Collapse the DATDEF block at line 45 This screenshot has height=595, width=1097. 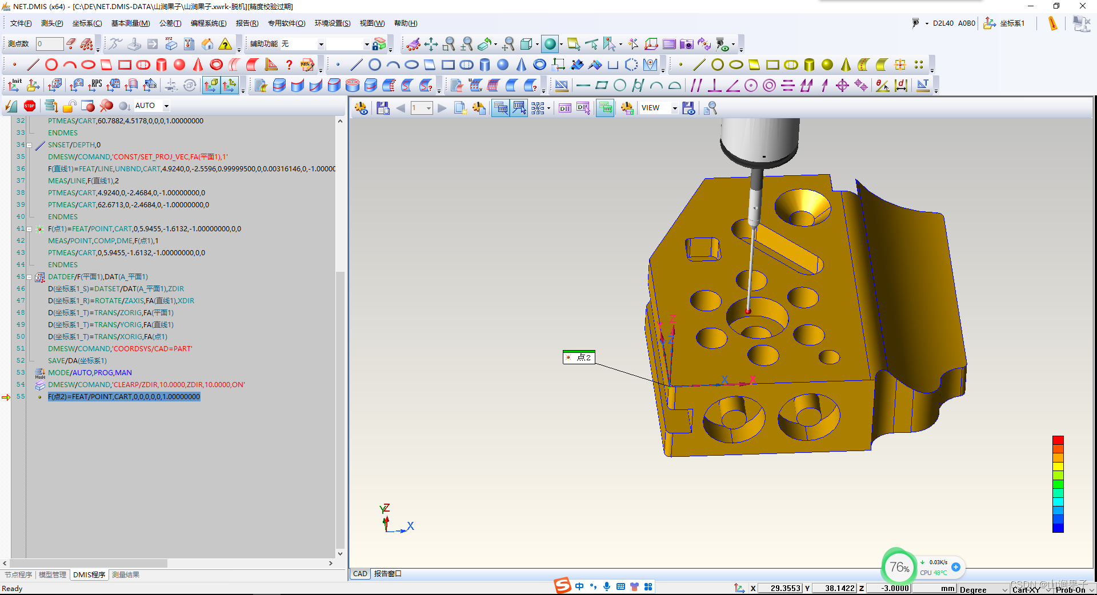pos(29,277)
